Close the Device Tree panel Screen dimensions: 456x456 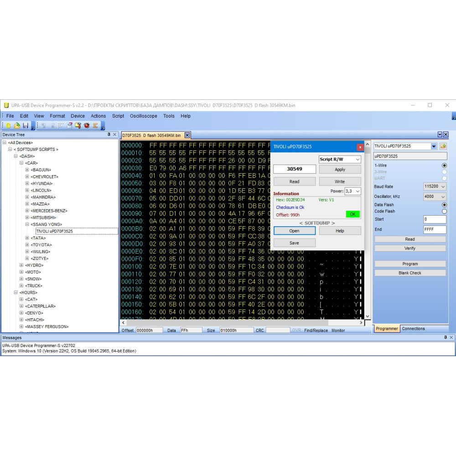pos(114,135)
